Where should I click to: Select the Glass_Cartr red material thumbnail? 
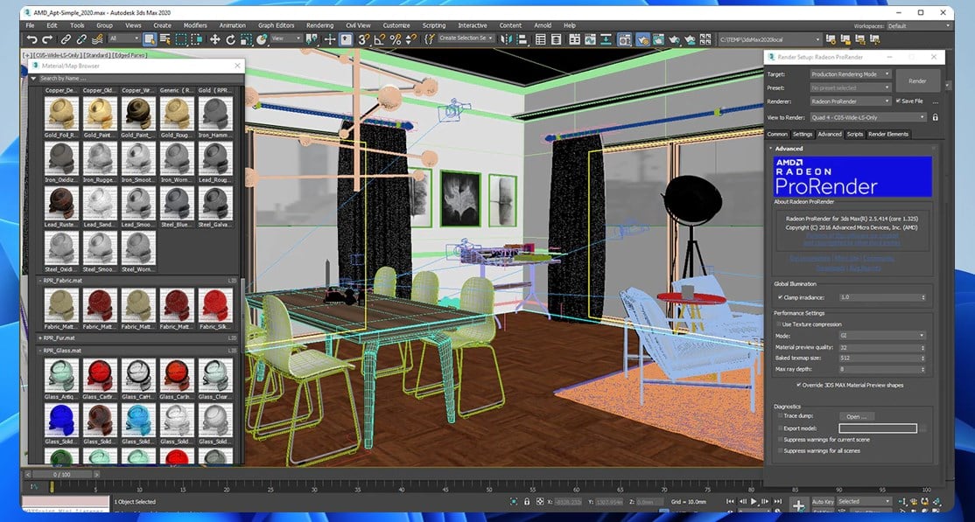click(x=100, y=374)
